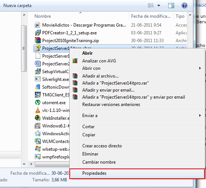206x188 pixels.
Task: Click the SoftonicDown file icon
Action: pos(37,87)
